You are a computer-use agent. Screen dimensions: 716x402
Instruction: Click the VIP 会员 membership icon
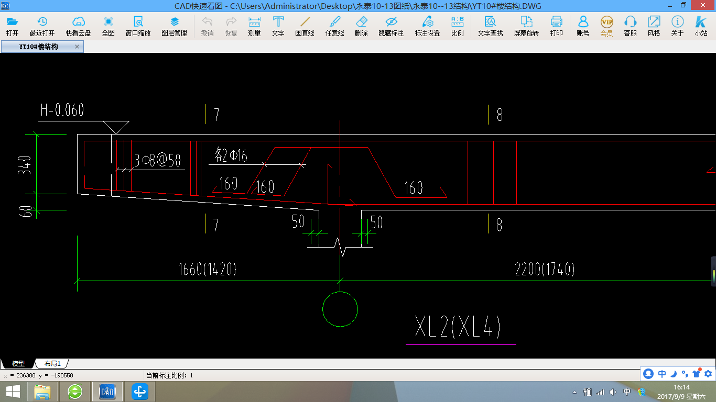pyautogui.click(x=606, y=26)
